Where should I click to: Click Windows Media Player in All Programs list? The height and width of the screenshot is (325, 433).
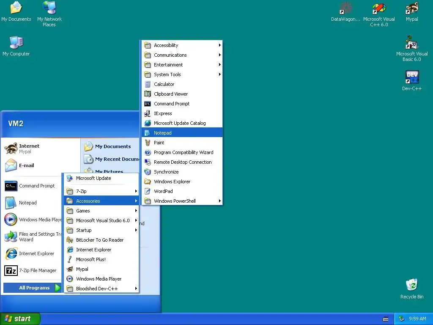click(101, 279)
